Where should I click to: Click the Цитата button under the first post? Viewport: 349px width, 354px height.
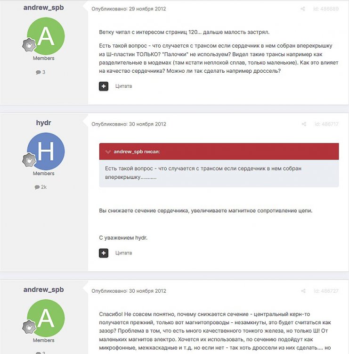(123, 86)
